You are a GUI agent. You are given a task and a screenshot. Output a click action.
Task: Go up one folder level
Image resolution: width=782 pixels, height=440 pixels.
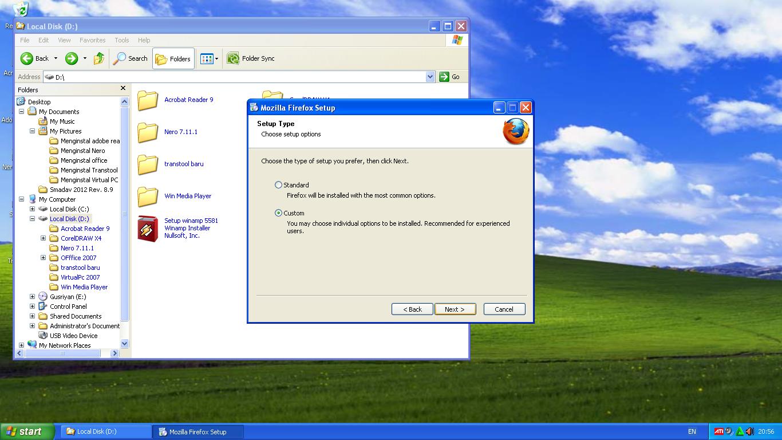(99, 58)
